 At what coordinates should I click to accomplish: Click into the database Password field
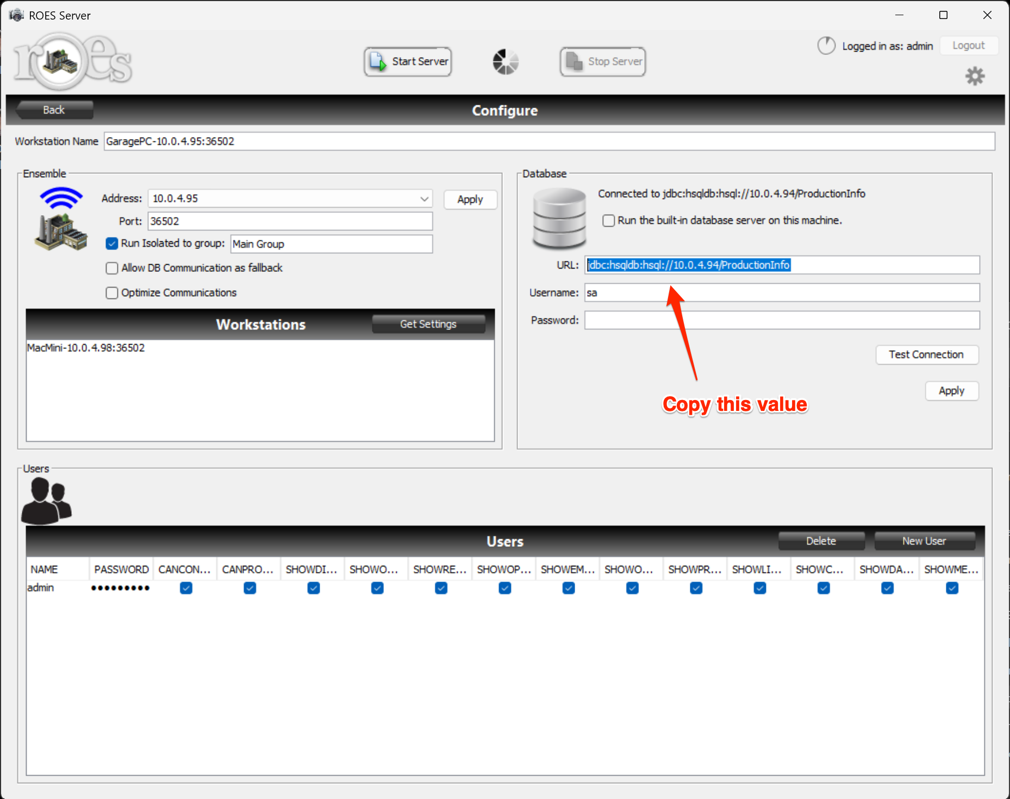pyautogui.click(x=782, y=320)
